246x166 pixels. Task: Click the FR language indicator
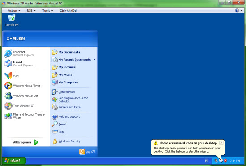(207, 161)
